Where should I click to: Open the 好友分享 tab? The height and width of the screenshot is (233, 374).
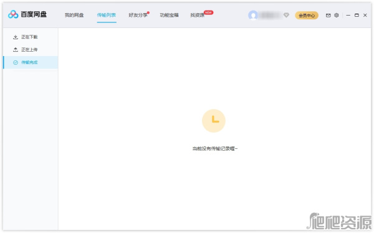pyautogui.click(x=138, y=15)
